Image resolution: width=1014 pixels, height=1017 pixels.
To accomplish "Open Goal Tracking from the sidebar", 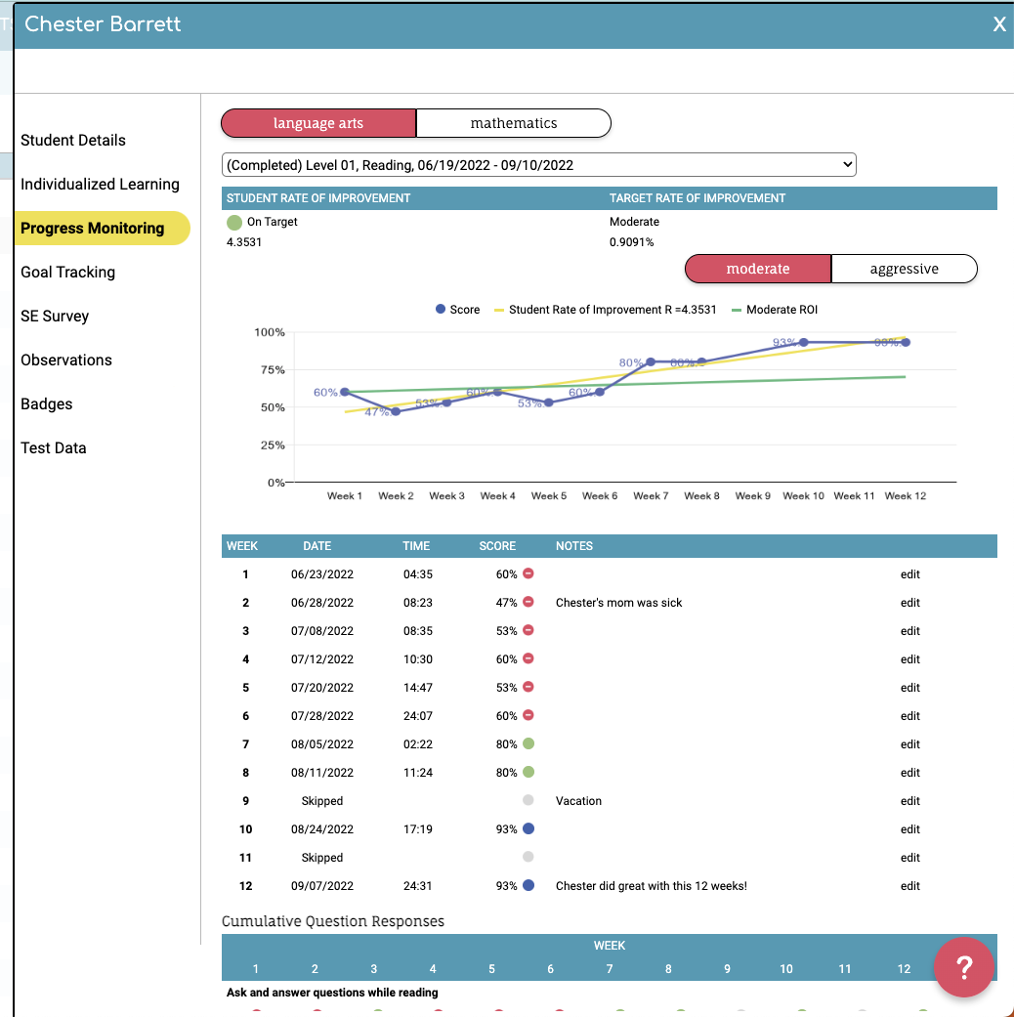I will pos(67,272).
